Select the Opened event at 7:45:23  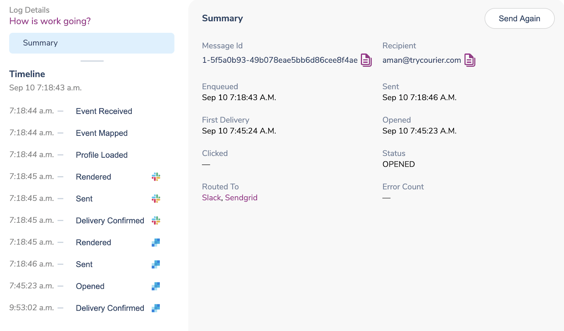90,286
